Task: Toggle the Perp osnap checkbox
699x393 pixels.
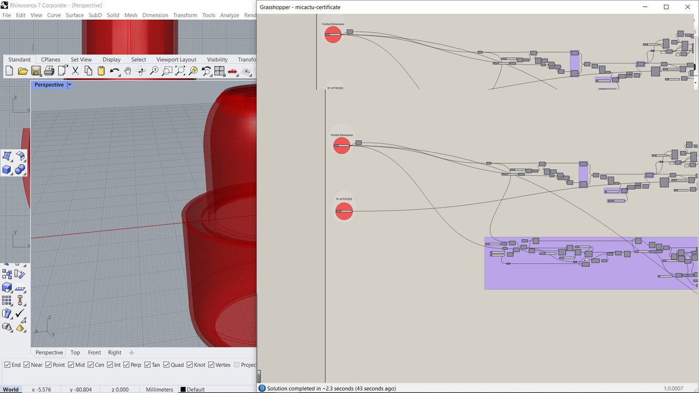Action: click(x=126, y=365)
